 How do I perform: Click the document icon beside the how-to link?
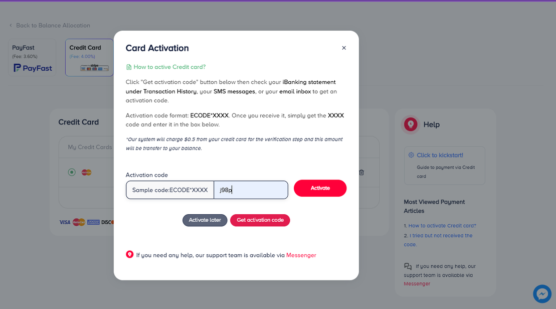129,67
